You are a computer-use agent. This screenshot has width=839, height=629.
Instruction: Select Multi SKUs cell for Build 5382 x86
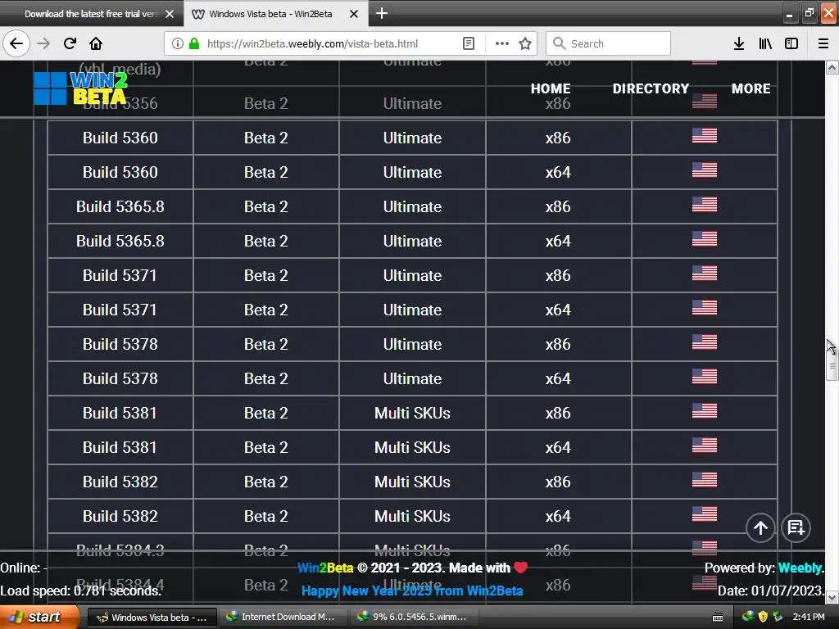coord(413,482)
